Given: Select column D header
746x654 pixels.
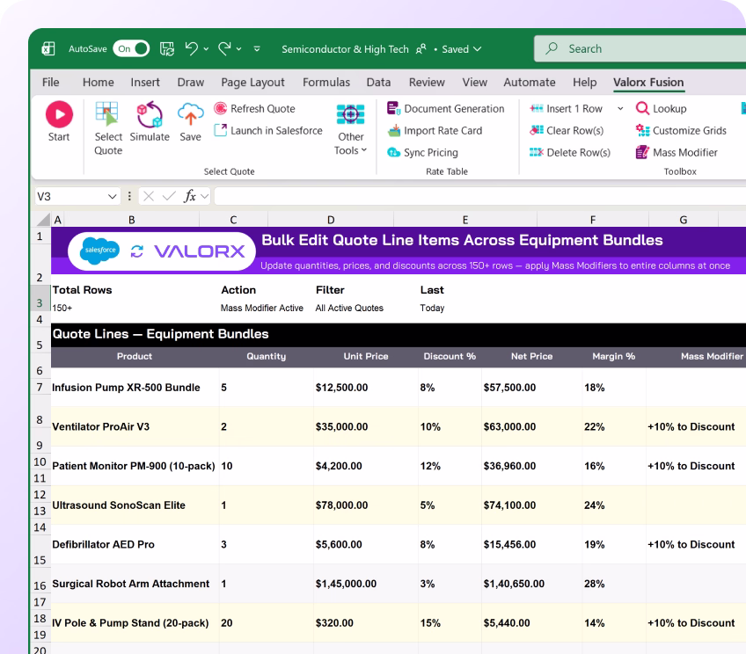Looking at the screenshot, I should click(331, 220).
